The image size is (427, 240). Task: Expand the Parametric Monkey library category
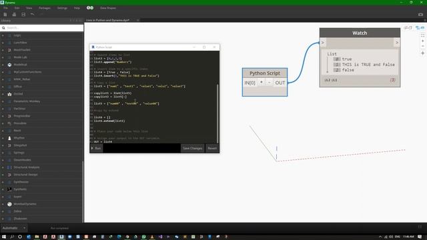3,101
